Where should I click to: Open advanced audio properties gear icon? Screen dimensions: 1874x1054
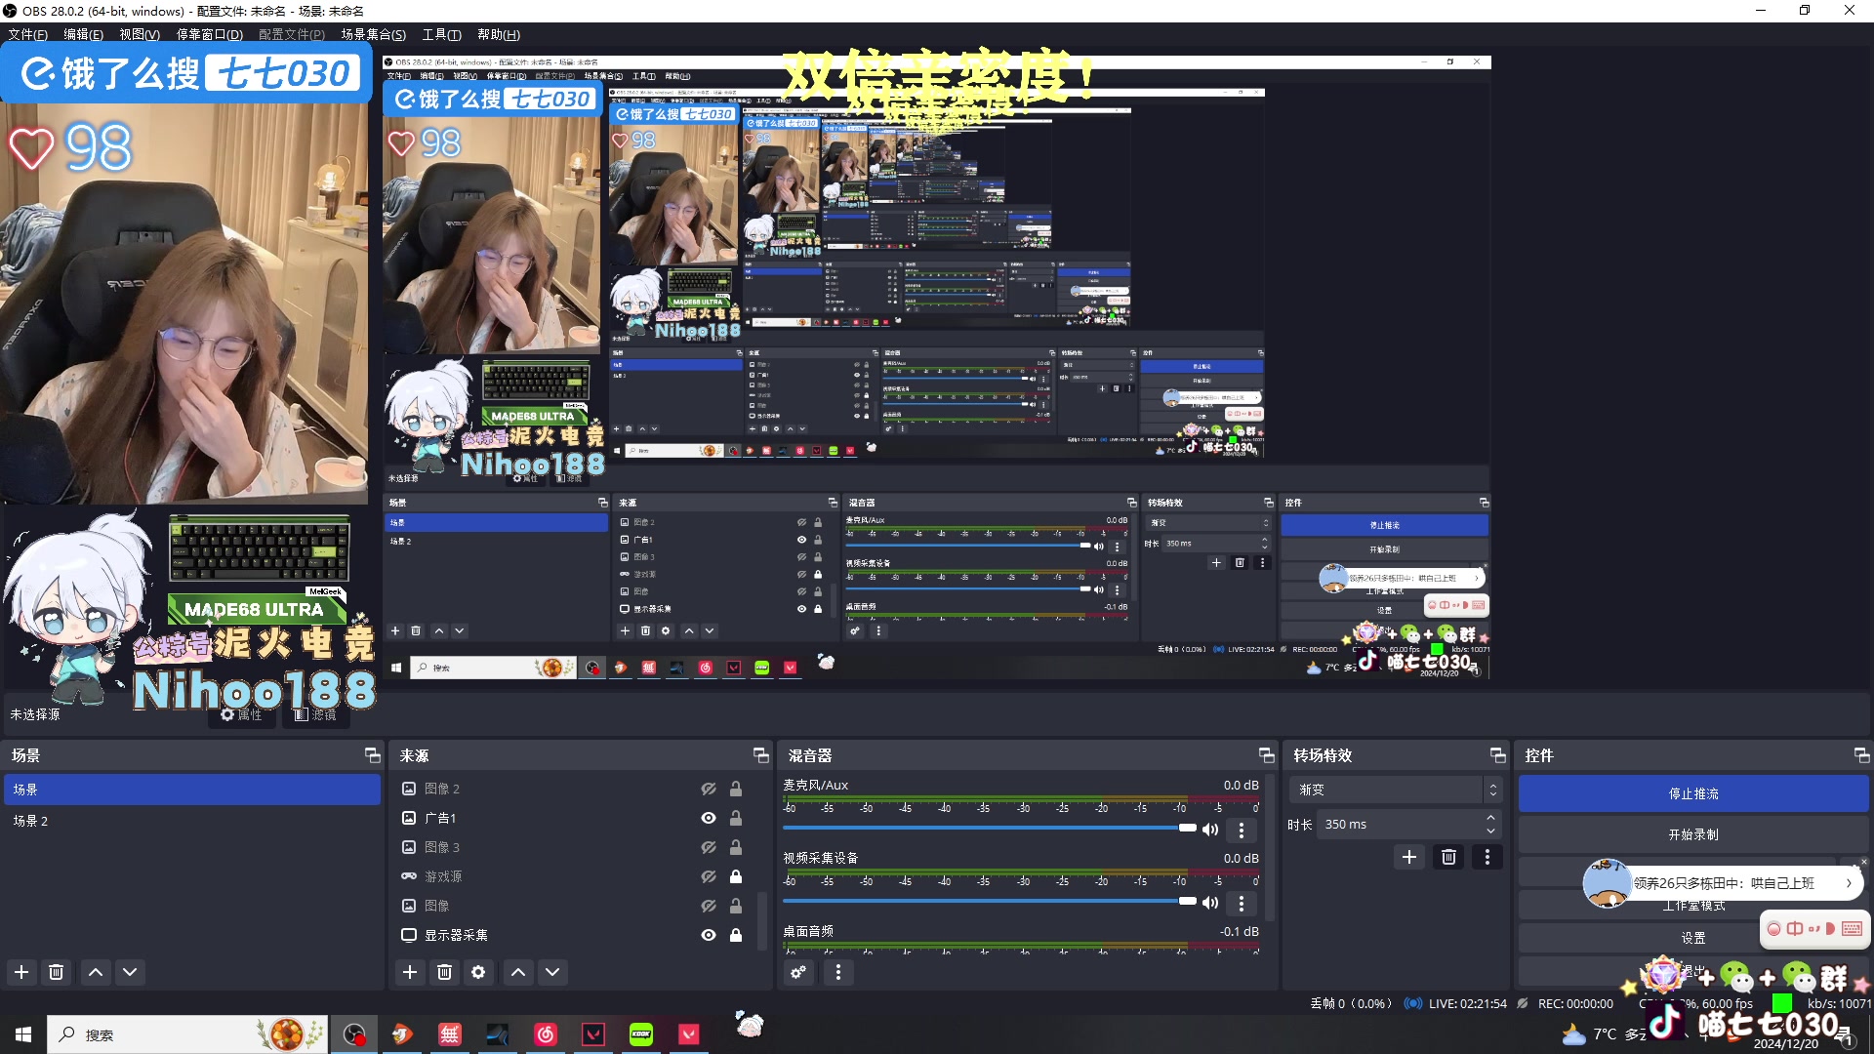(x=798, y=972)
